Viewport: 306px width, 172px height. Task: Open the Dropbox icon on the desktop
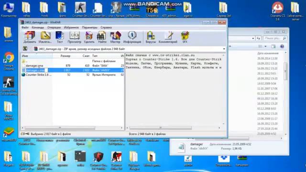[224, 161]
